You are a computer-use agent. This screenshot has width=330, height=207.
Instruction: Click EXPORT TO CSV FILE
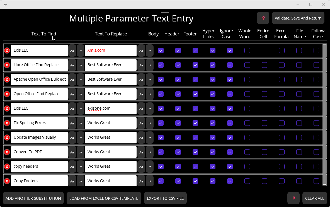(165, 198)
